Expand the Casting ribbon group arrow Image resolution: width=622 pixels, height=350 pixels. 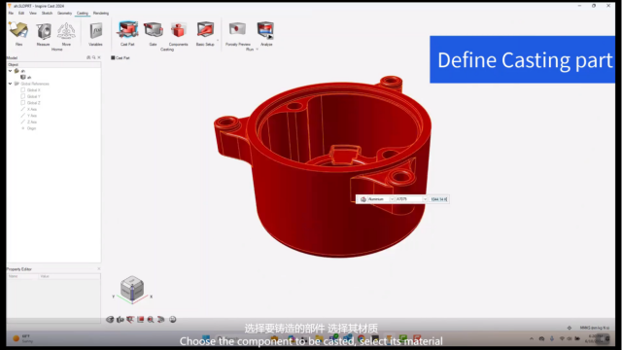[218, 40]
